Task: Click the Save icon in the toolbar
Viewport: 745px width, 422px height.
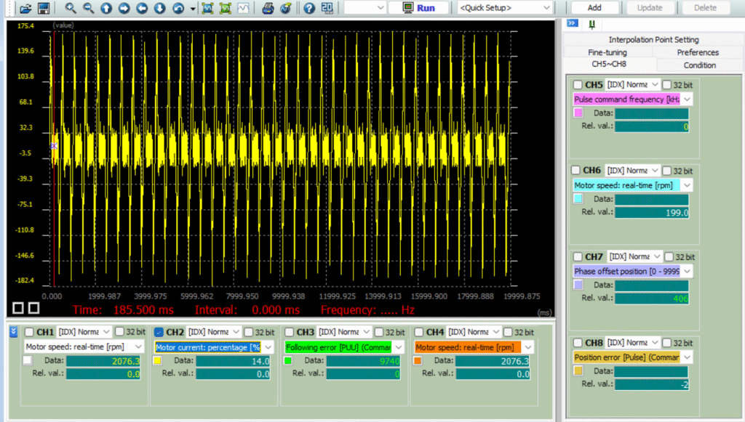Action: point(42,8)
